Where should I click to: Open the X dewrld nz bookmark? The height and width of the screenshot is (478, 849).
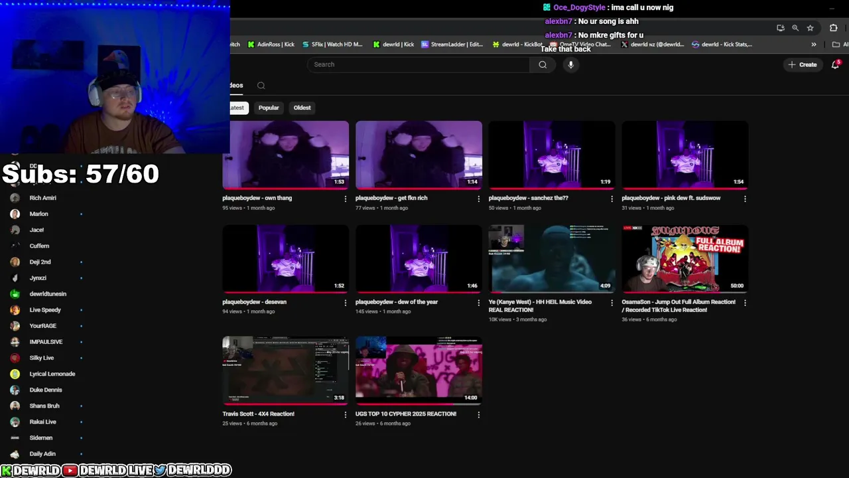pyautogui.click(x=653, y=44)
